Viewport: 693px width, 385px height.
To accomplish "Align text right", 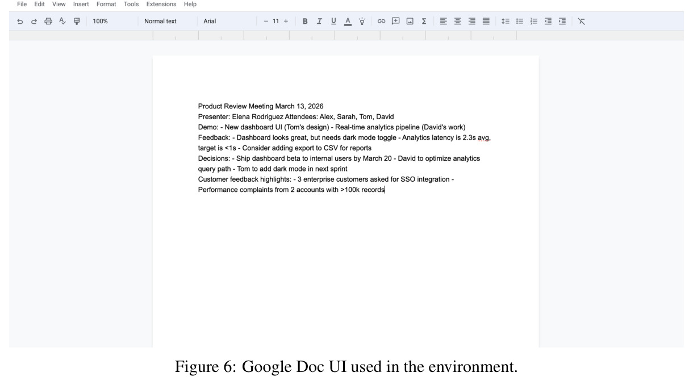I will click(471, 21).
